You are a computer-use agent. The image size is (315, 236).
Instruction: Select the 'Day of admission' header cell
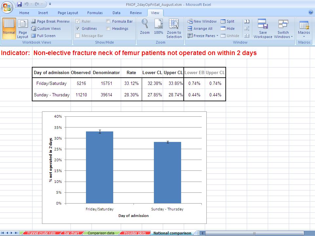coord(52,72)
